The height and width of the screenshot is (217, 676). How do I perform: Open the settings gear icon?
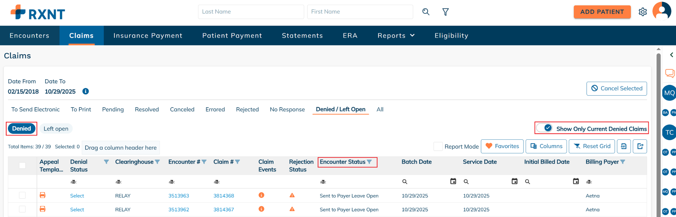(x=642, y=12)
